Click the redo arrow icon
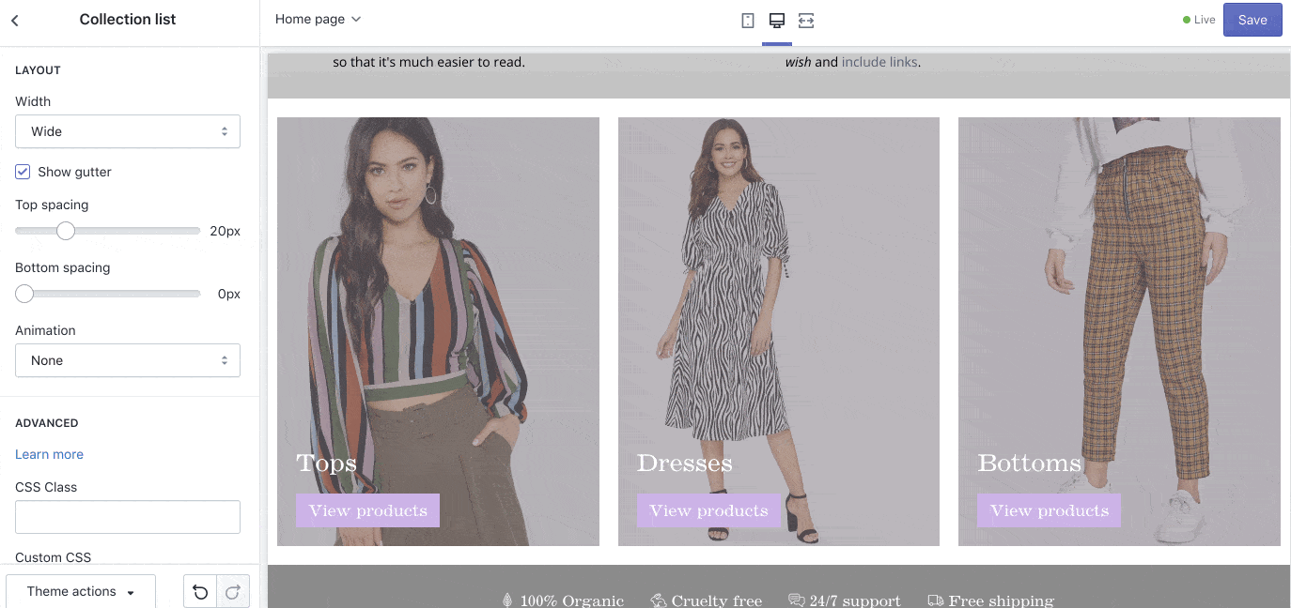This screenshot has height=608, width=1291. click(x=233, y=592)
